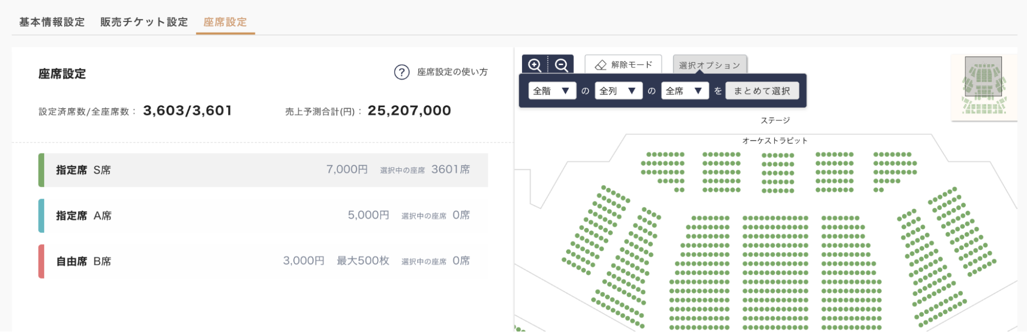The image size is (1027, 332).
Task: Switch to the 基本情報設定 tab
Action: click(52, 22)
